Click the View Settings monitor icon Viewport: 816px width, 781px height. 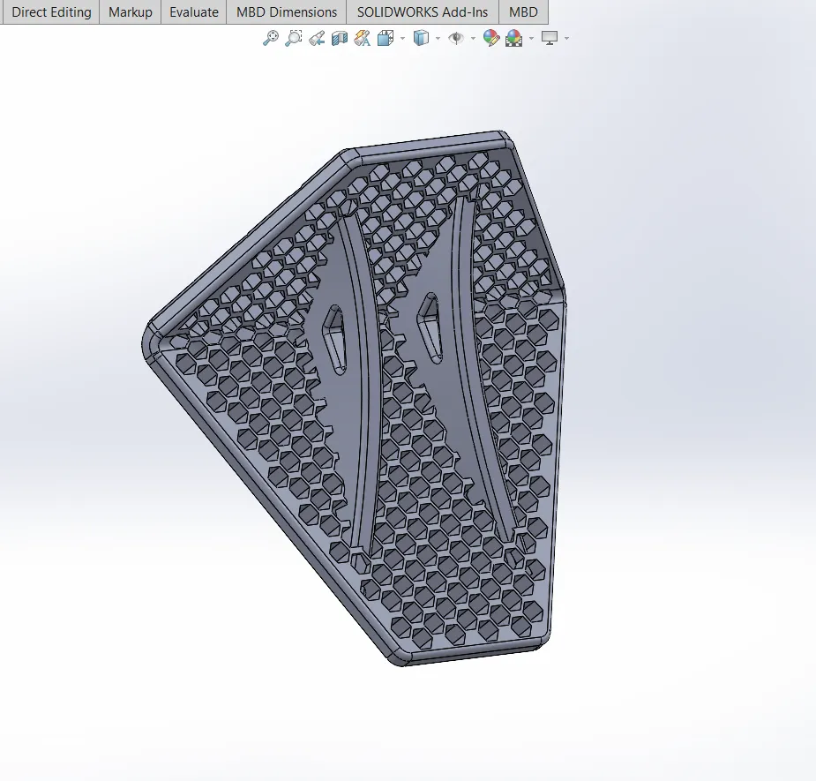[x=550, y=38]
